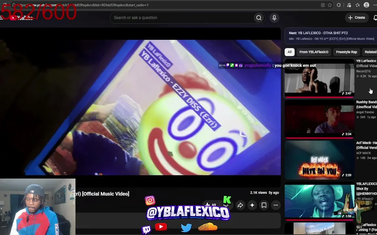Click the 5y ago upload date

[274, 193]
